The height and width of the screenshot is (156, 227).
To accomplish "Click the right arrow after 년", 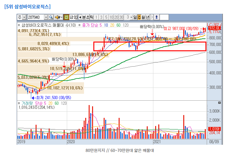I will pos(152,17).
